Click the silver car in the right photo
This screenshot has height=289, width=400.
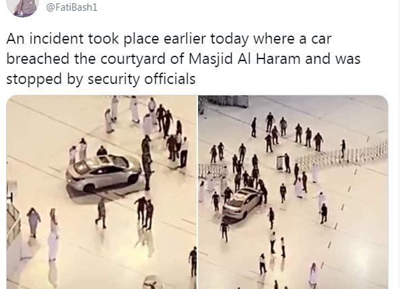(242, 203)
